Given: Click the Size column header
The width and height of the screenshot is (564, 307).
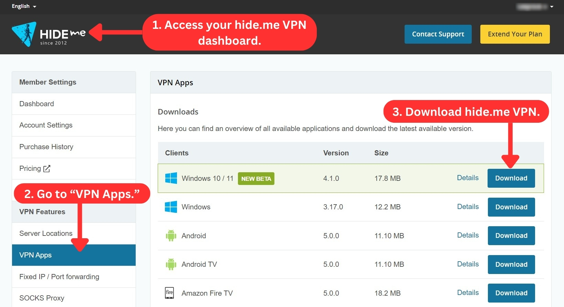Looking at the screenshot, I should click(381, 153).
